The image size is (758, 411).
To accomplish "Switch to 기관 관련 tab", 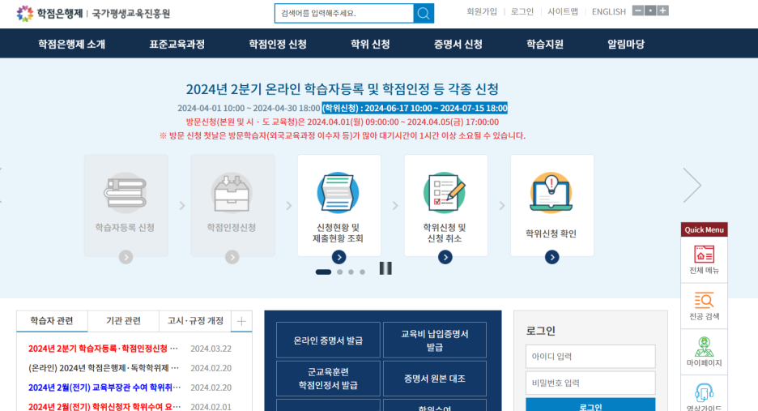I will click(123, 321).
